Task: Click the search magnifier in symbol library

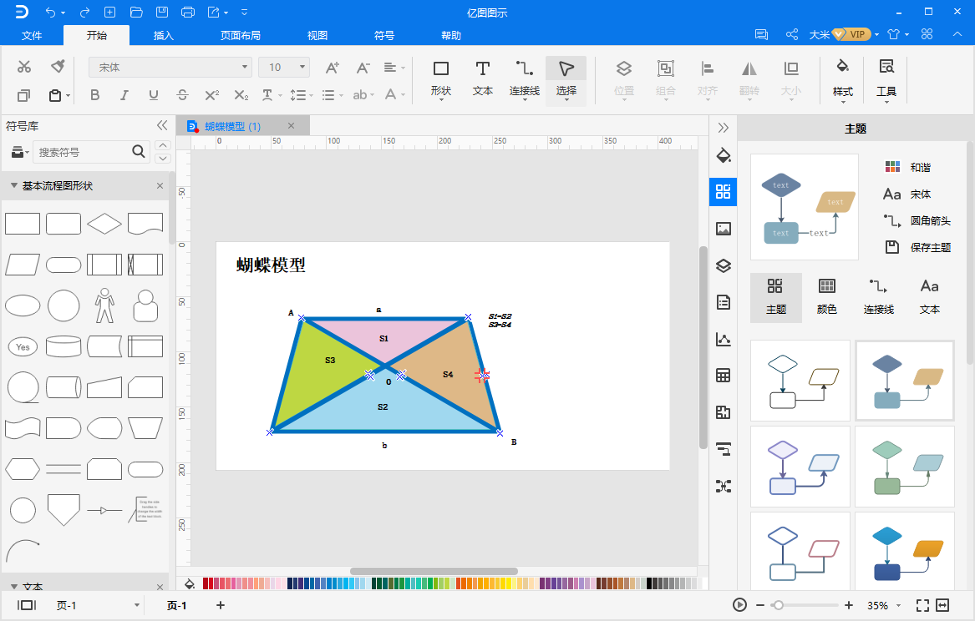Action: point(139,152)
